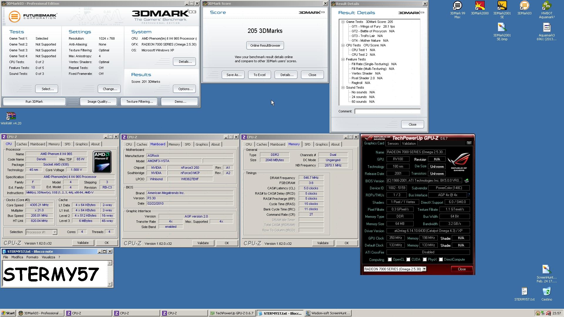Click the tray icon next to the clock
This screenshot has height=317, width=564.
548,313
